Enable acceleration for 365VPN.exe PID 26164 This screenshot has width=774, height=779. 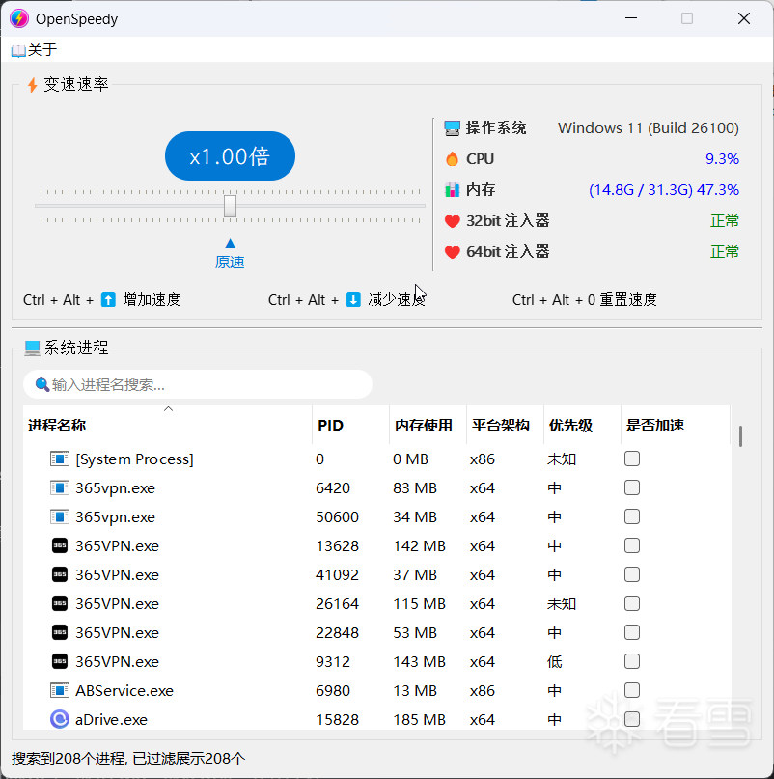[632, 603]
